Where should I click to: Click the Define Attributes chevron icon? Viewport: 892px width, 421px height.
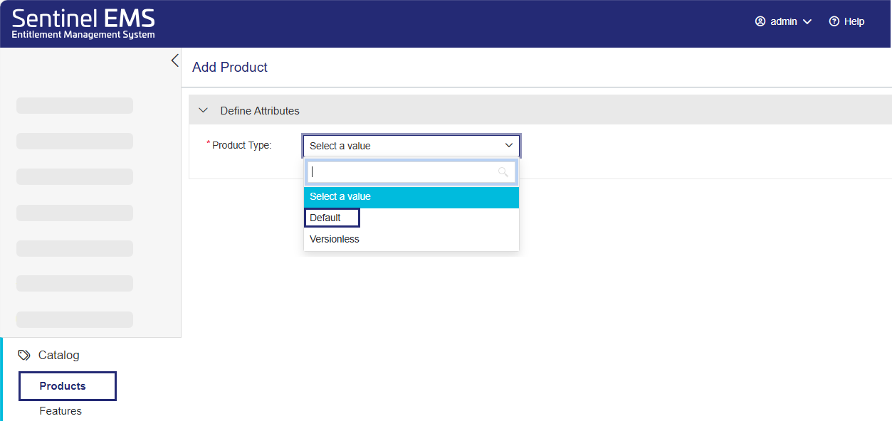tap(203, 110)
